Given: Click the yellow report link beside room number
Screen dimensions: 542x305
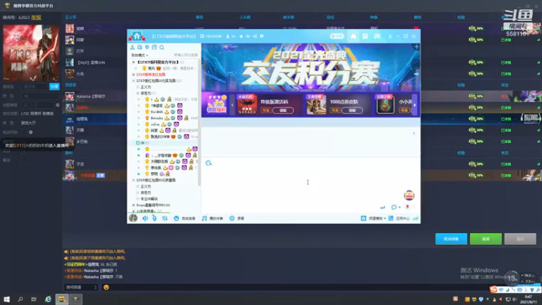Looking at the screenshot, I should point(37,18).
